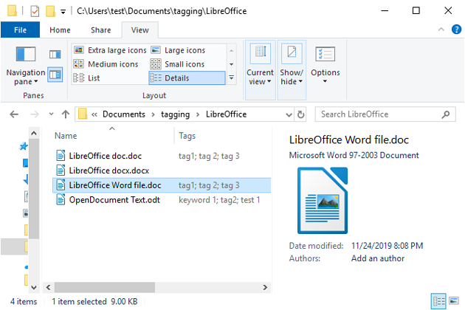Open the address bar history dropdown
This screenshot has width=465, height=310.
[x=289, y=114]
